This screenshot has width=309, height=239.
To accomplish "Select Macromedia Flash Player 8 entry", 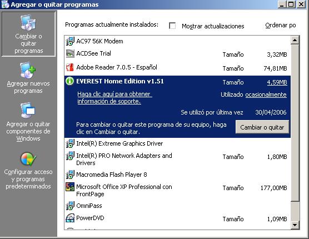I will [x=177, y=175].
